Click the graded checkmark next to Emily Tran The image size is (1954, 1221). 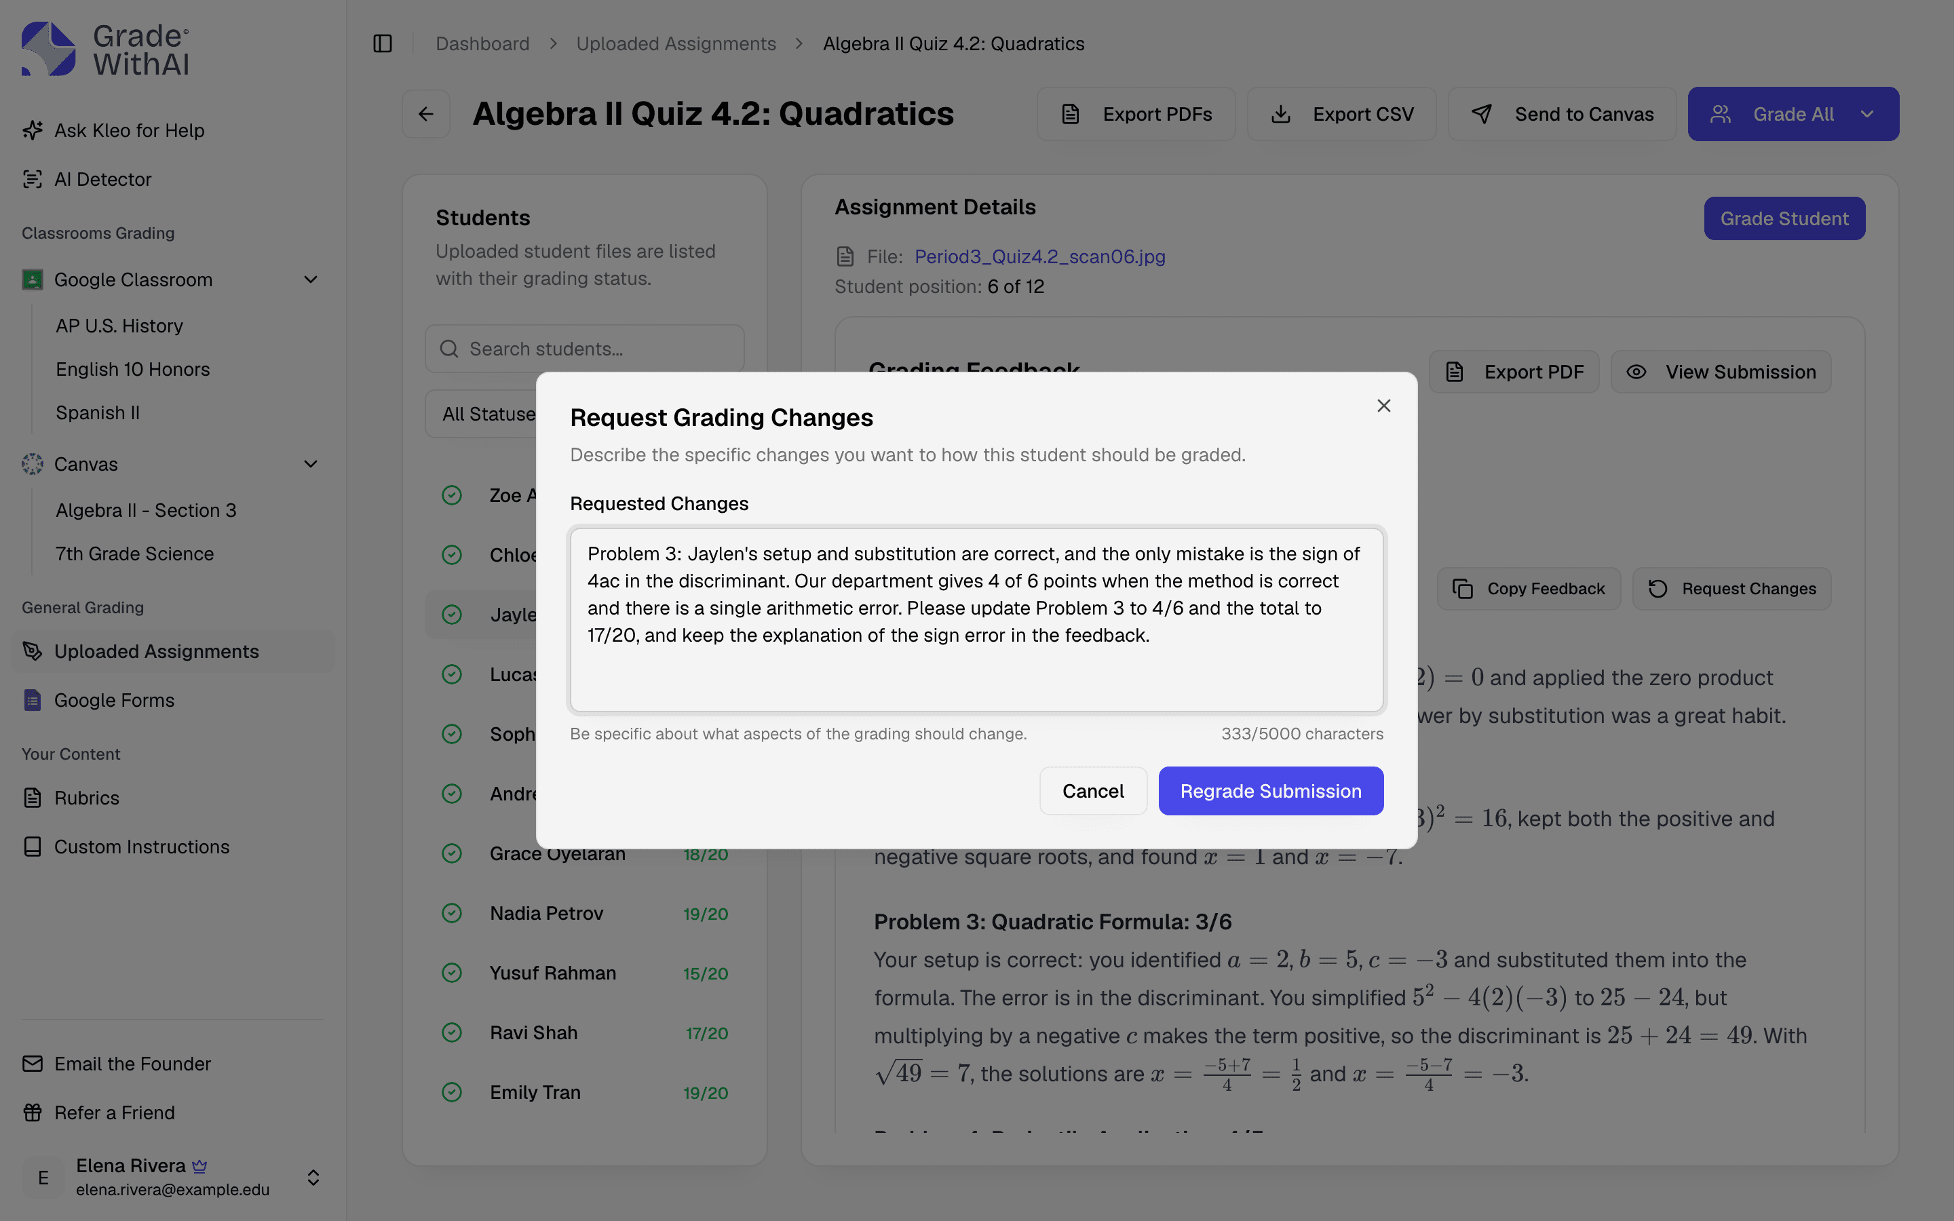coord(452,1093)
